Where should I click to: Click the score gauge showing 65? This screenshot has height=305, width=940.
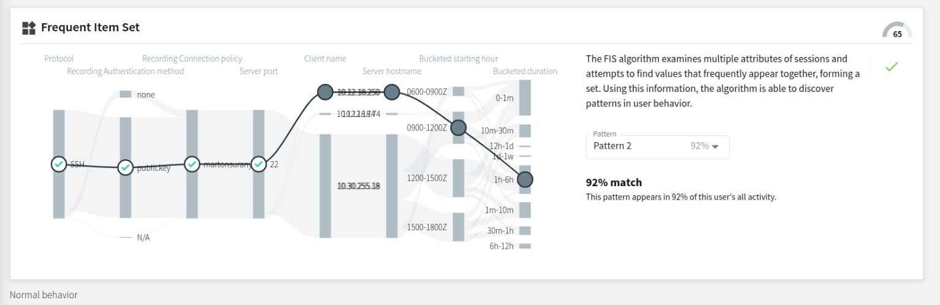click(x=897, y=31)
